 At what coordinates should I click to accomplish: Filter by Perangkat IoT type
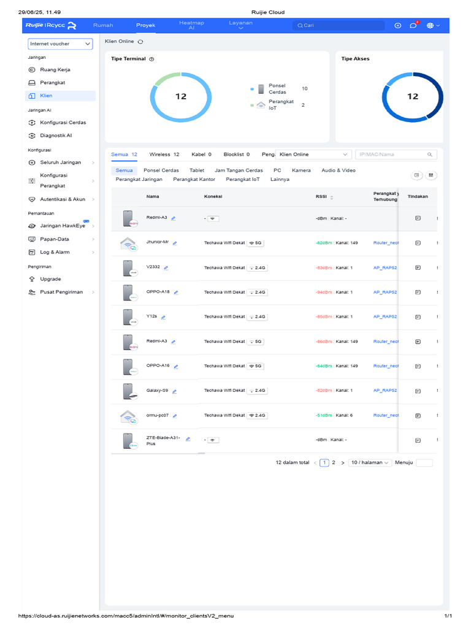point(243,180)
